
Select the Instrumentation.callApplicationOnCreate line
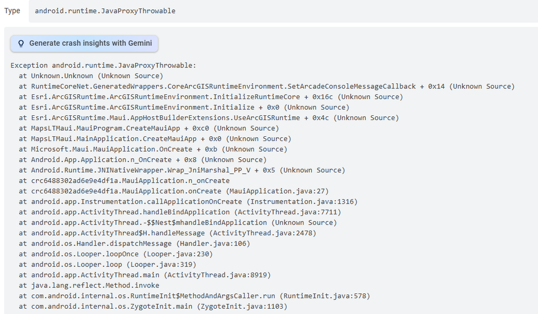pyautogui.click(x=188, y=201)
